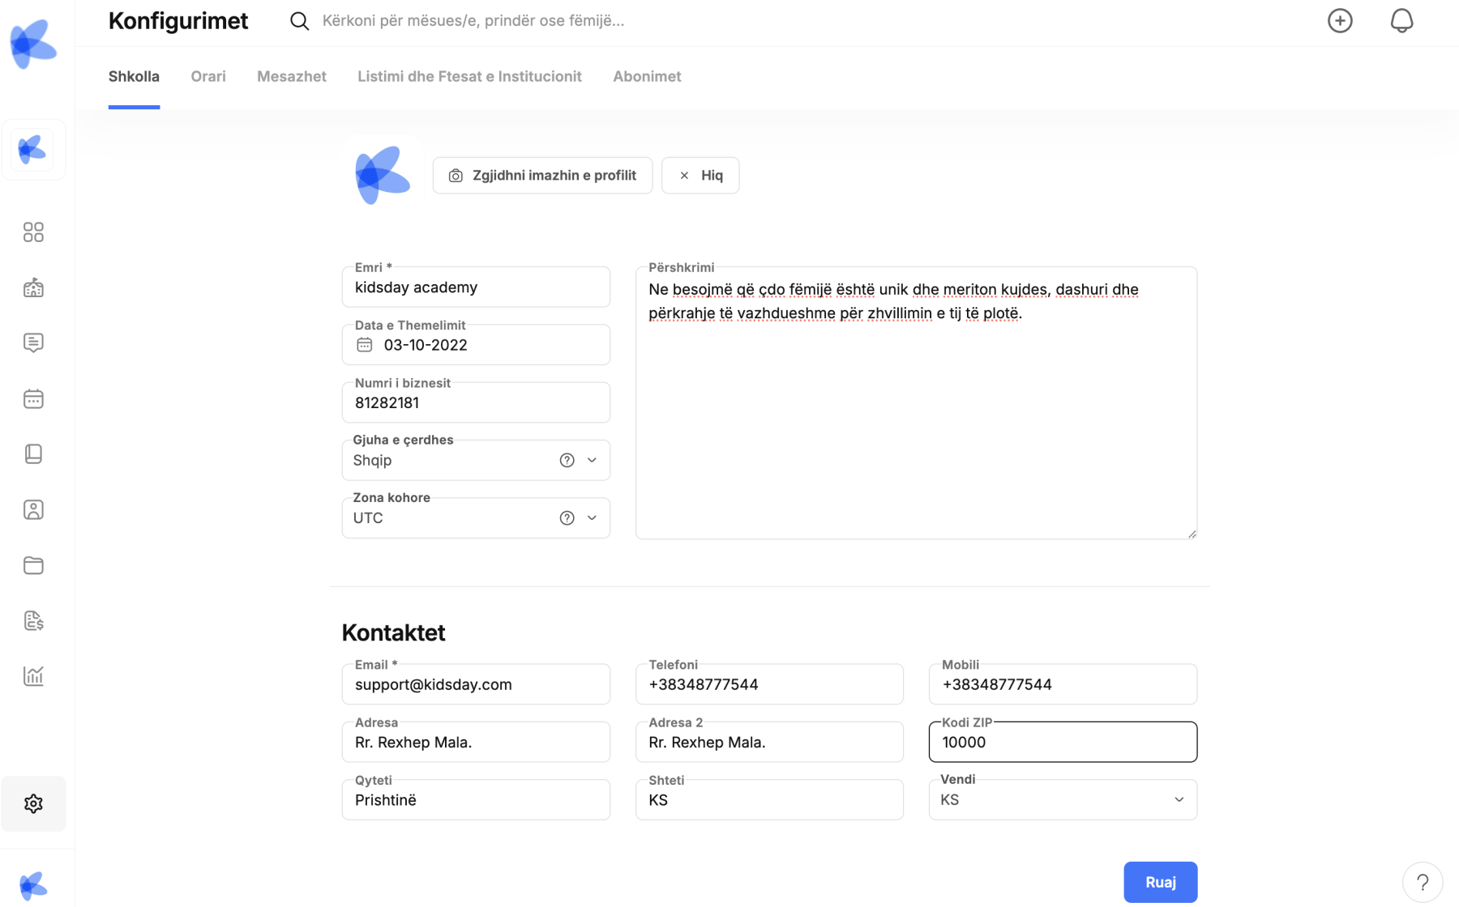Image resolution: width=1459 pixels, height=907 pixels.
Task: Open the messages chat icon in sidebar
Action: click(33, 343)
